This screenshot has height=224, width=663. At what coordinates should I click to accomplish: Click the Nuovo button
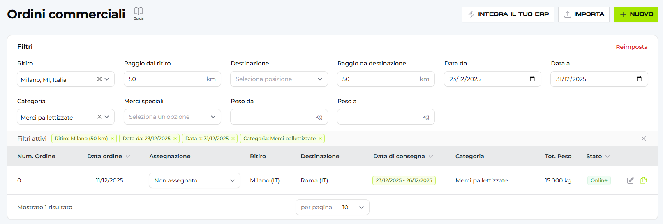coord(635,14)
